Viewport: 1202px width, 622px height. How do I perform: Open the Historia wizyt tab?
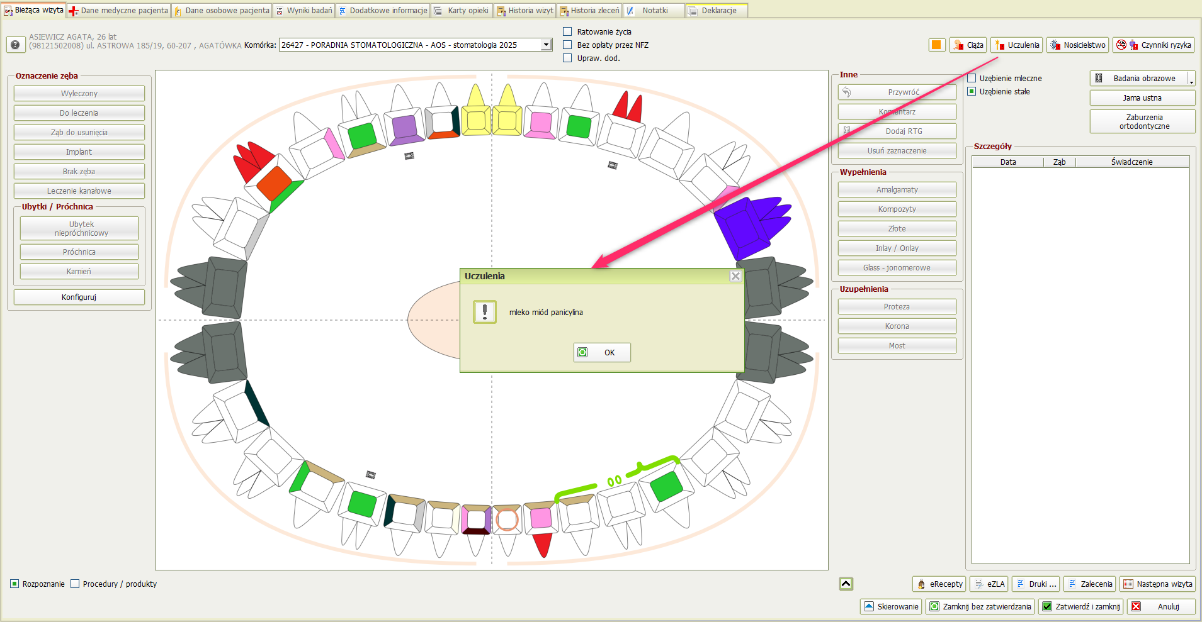[525, 11]
